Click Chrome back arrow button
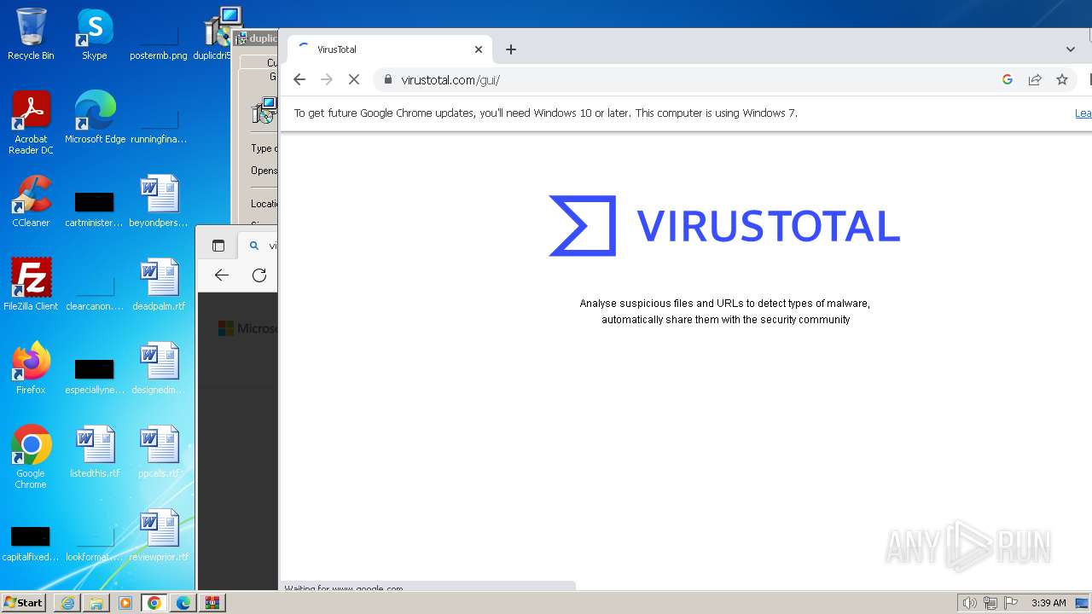 (x=299, y=79)
